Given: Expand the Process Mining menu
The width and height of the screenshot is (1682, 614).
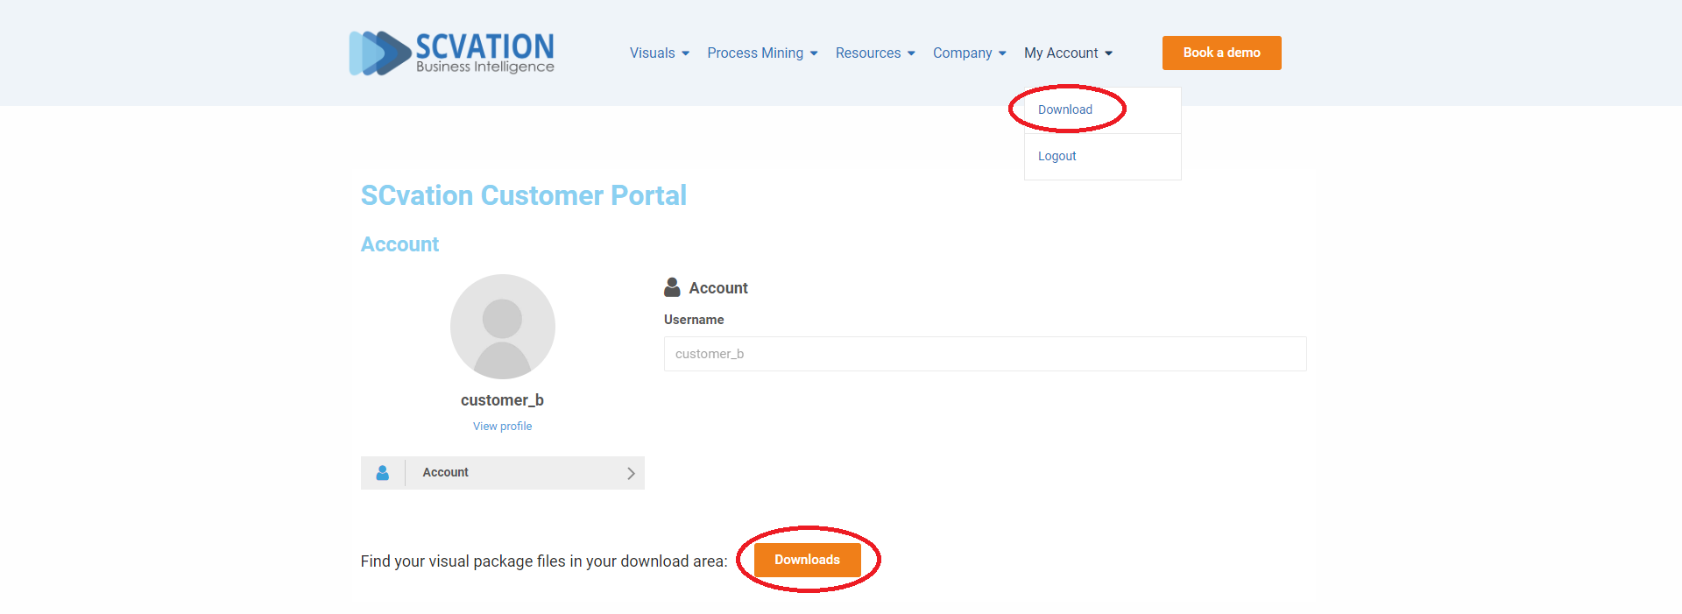Looking at the screenshot, I should (x=762, y=53).
